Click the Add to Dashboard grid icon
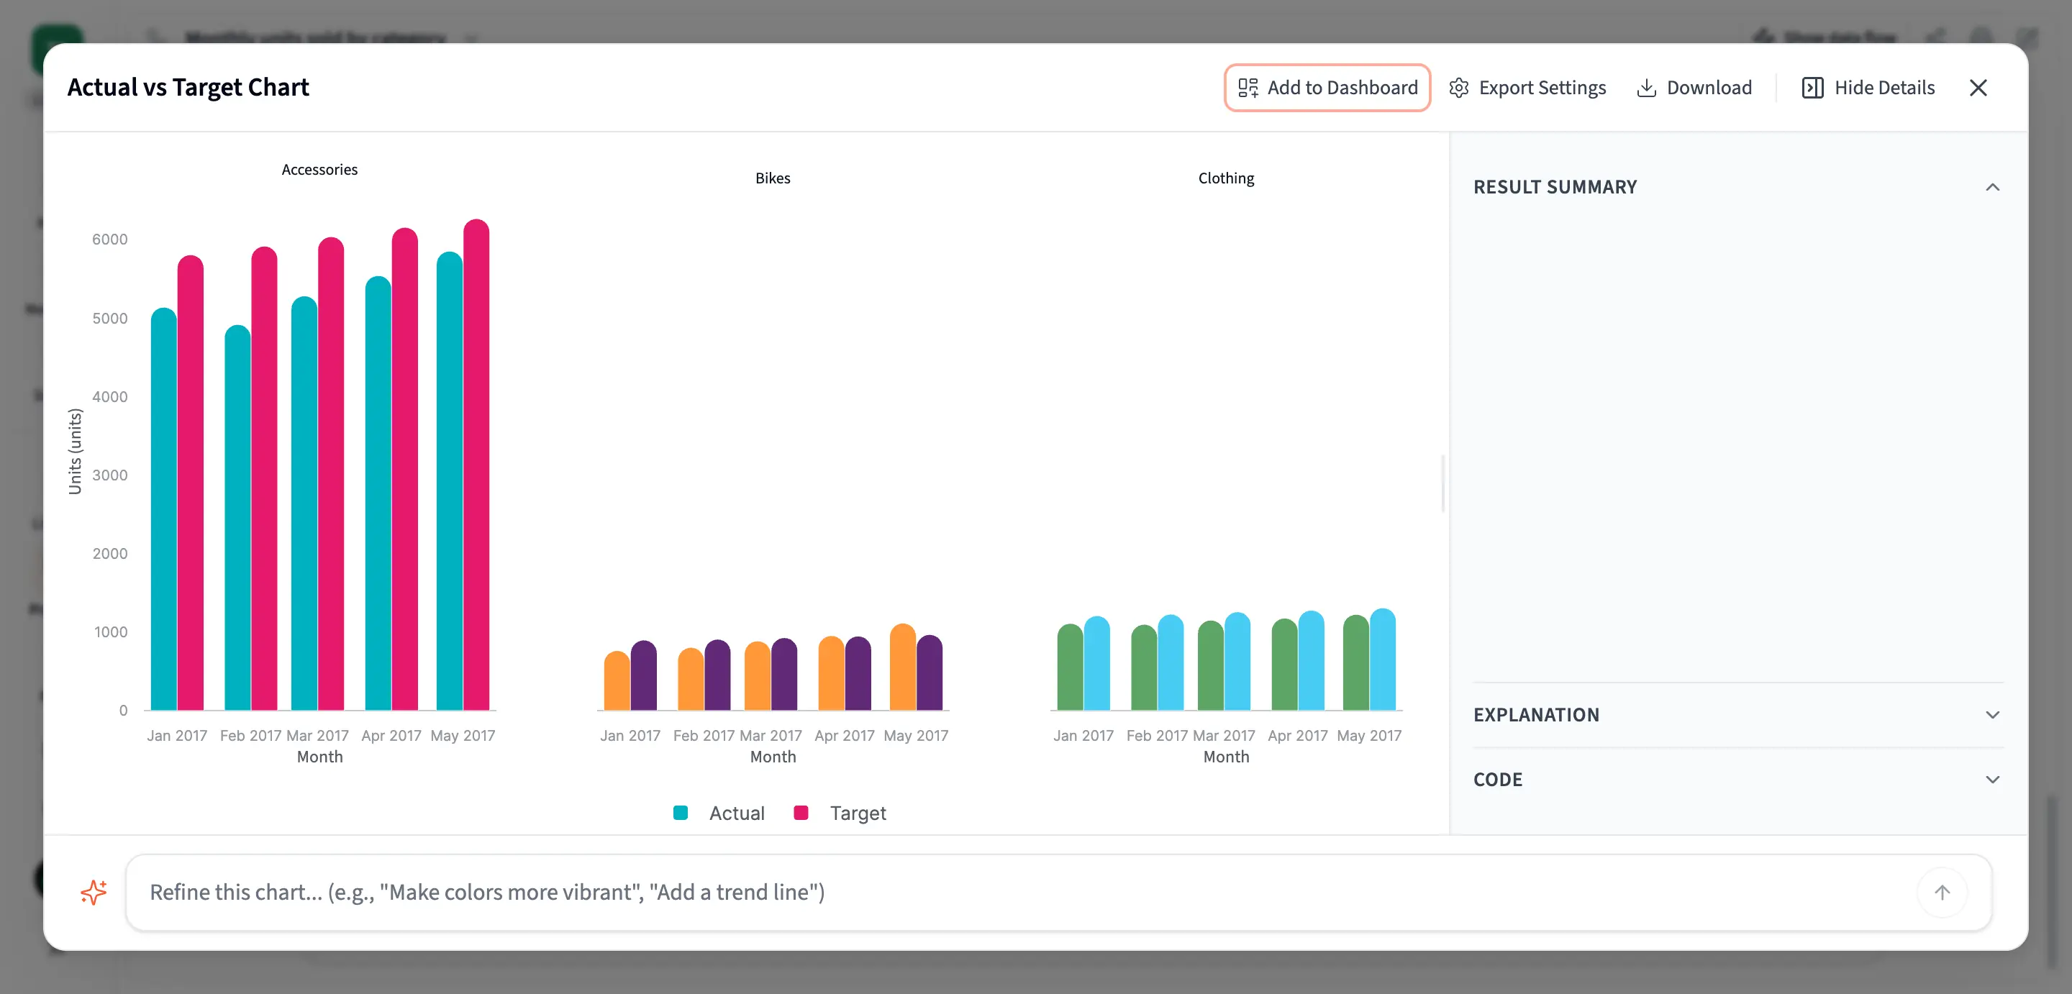 (1248, 88)
